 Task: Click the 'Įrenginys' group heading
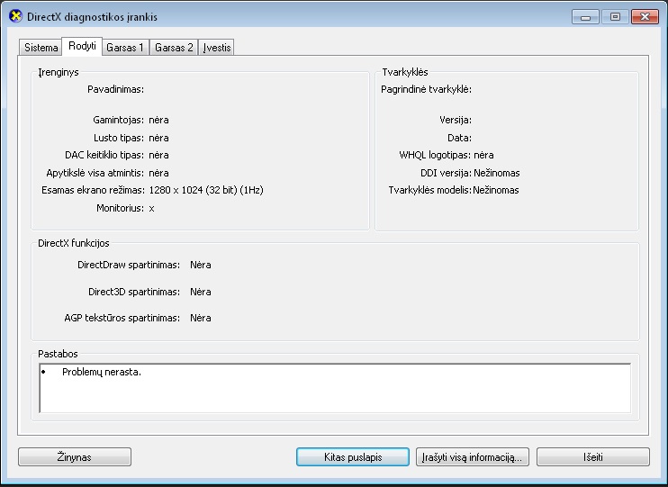tap(59, 72)
